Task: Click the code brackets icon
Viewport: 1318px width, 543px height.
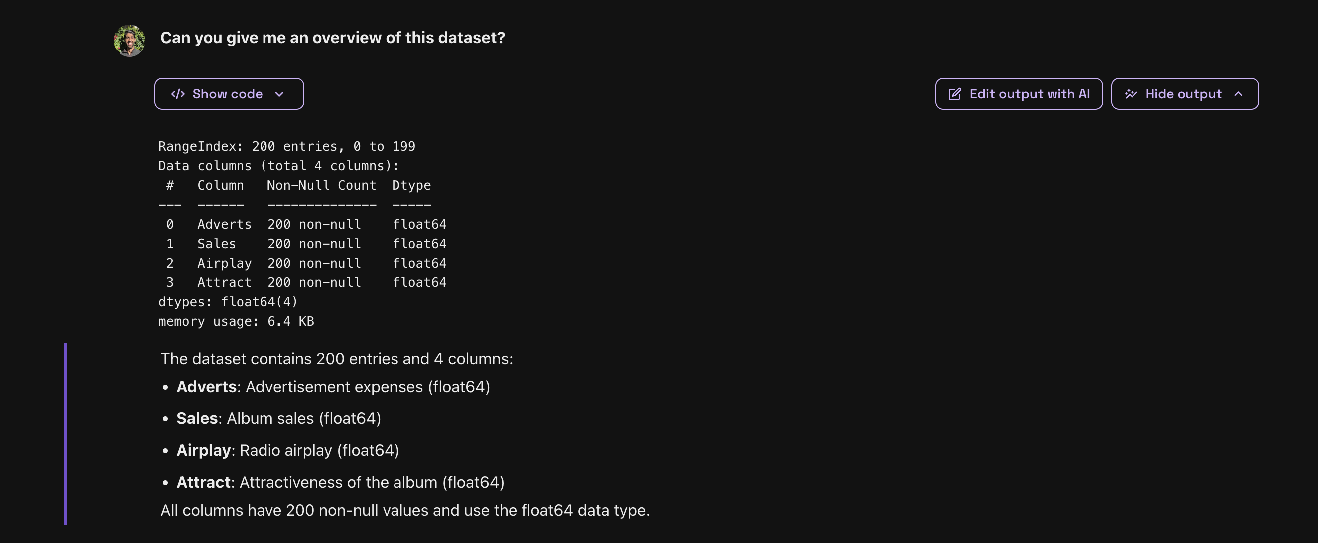Action: coord(177,94)
